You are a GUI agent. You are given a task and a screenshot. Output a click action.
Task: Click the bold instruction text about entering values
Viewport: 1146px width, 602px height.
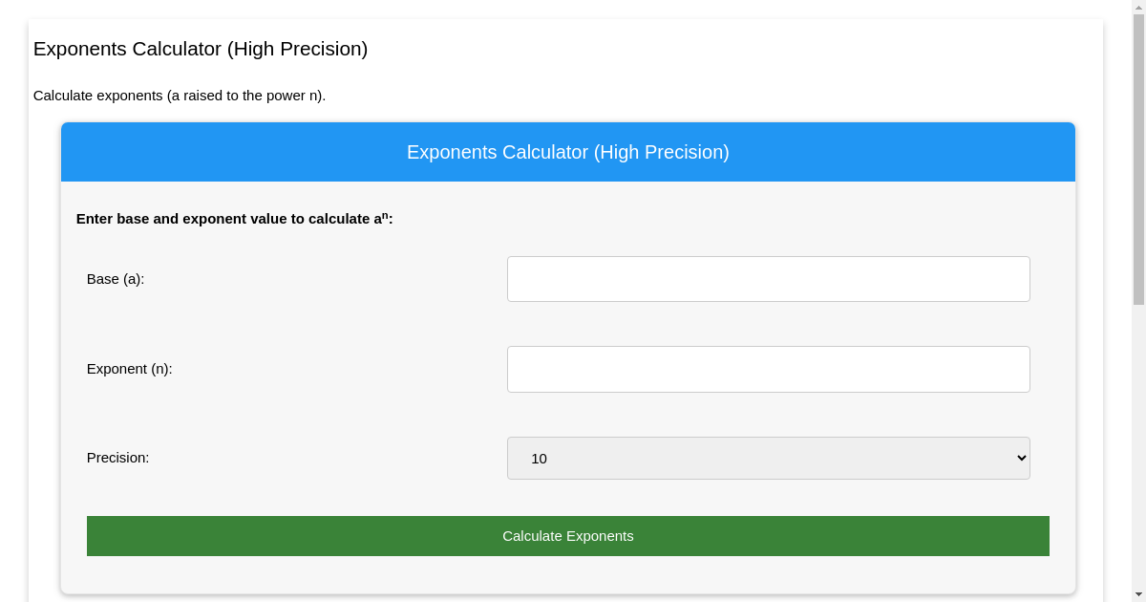click(234, 218)
